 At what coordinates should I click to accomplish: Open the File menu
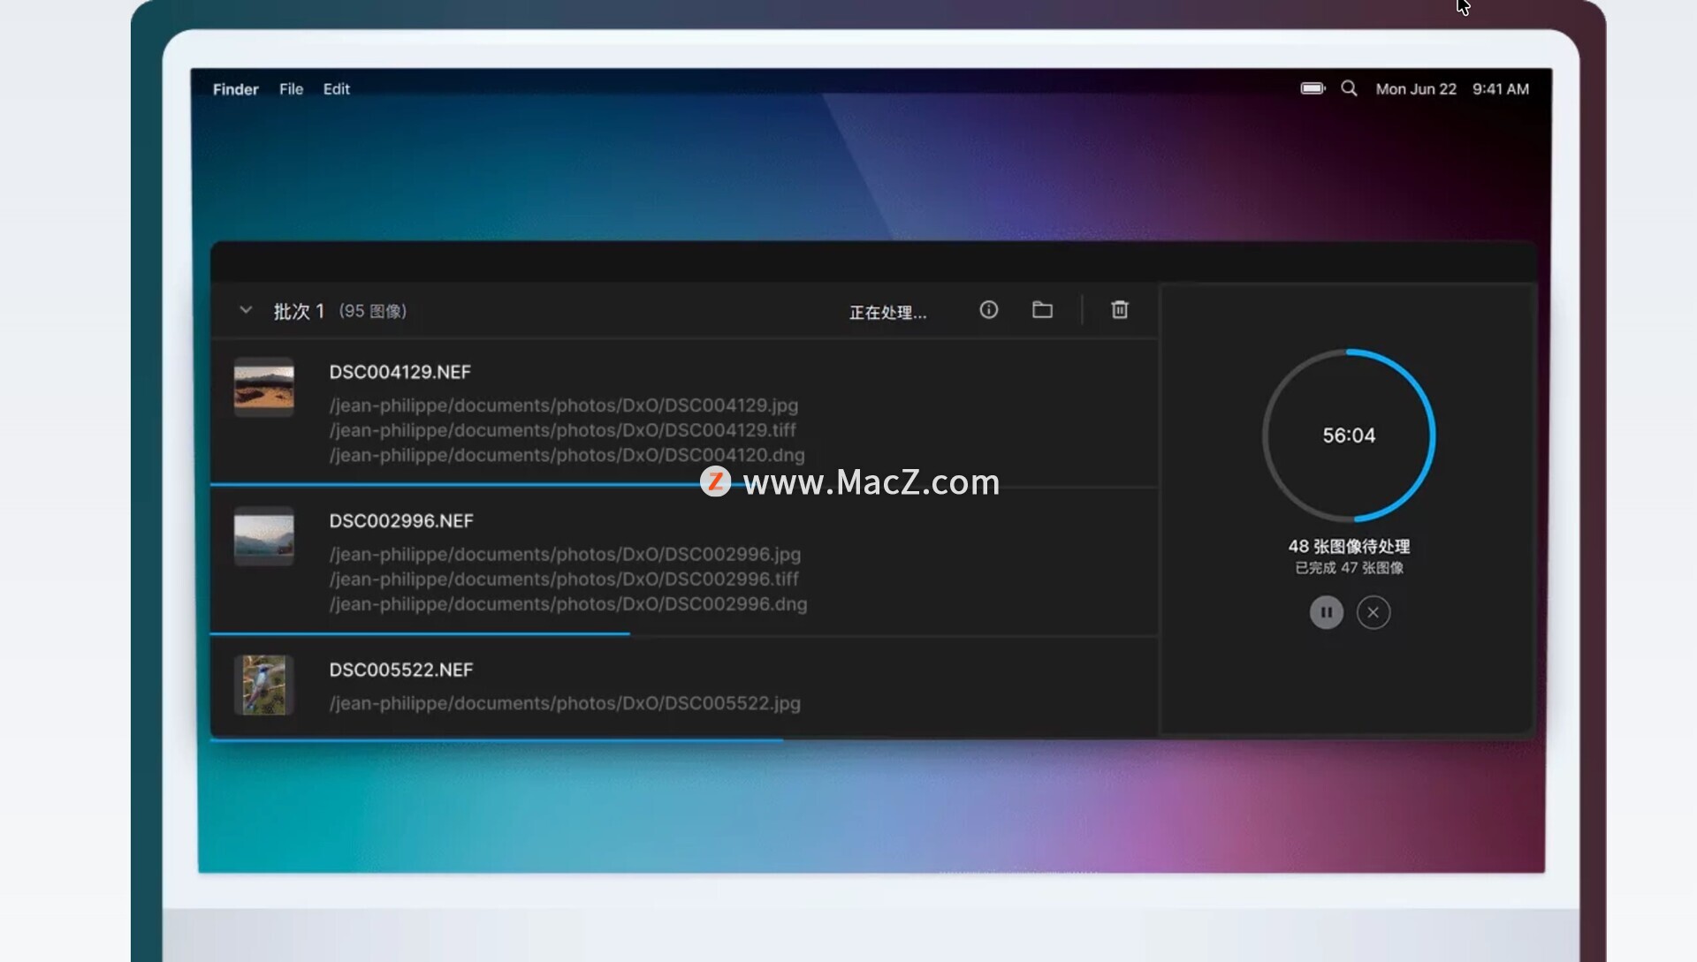point(291,89)
